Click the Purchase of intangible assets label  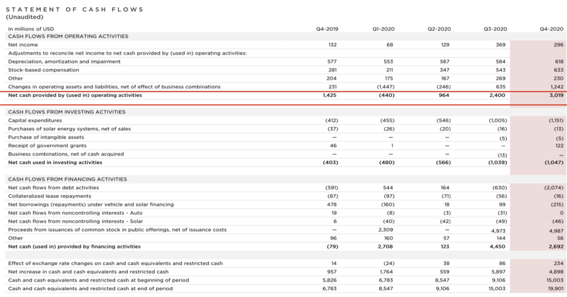tap(46, 137)
